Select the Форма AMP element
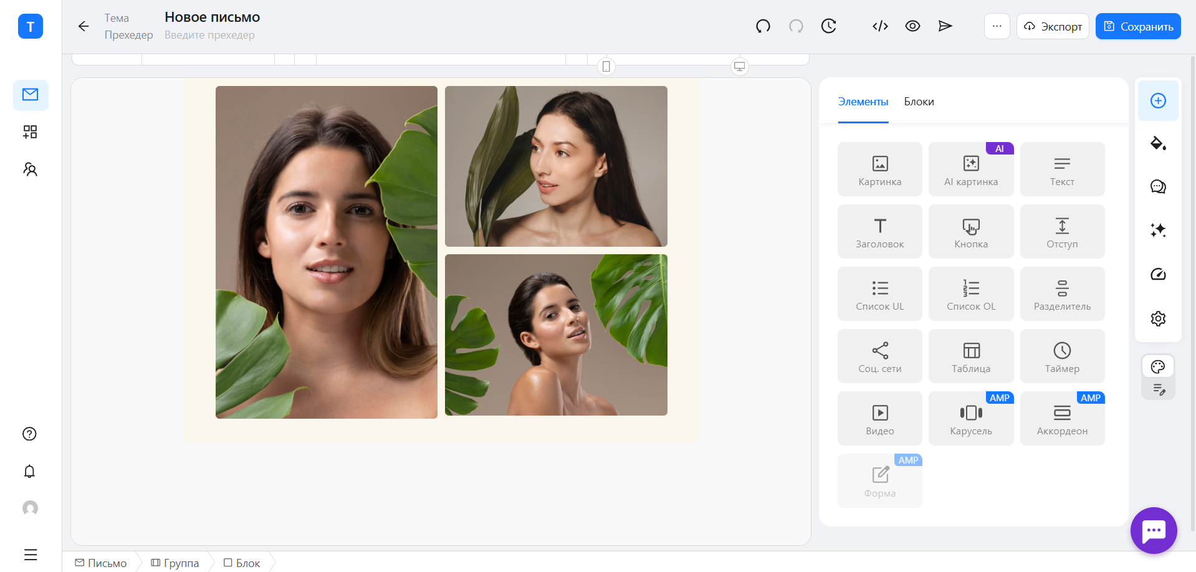The image size is (1196, 572). [x=880, y=481]
